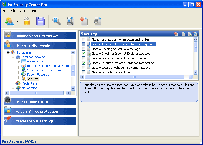
Task: Click tree panel vertical scrollbar thumb
Action: click(73, 71)
